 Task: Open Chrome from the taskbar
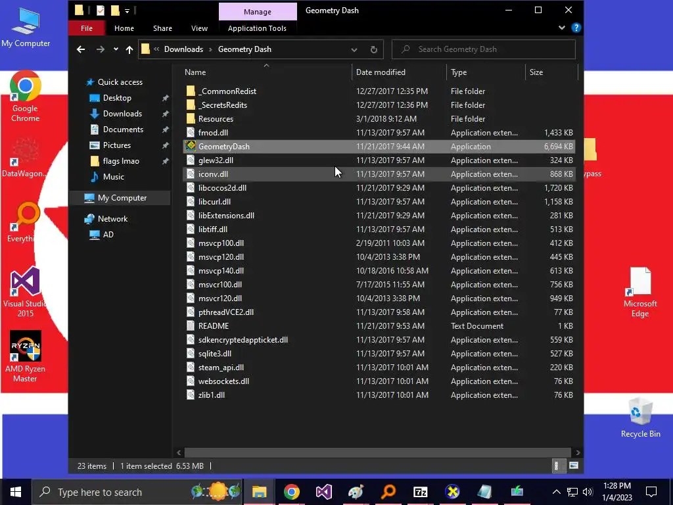coord(291,492)
